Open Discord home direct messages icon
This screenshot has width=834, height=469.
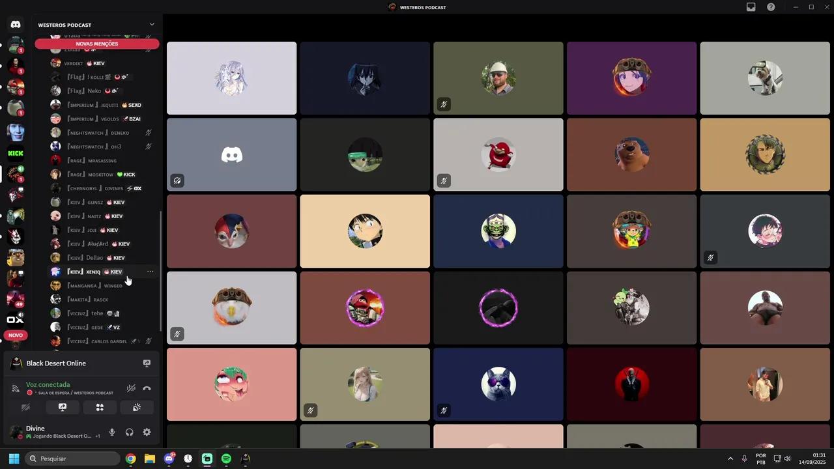pos(16,25)
